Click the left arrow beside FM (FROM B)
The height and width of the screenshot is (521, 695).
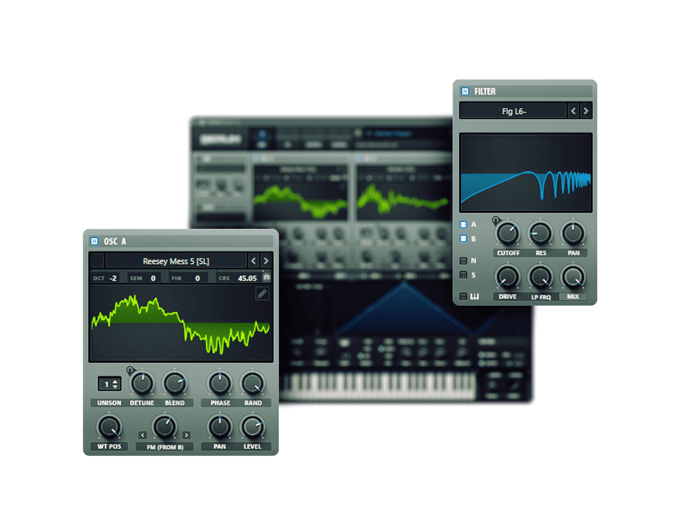(x=142, y=435)
